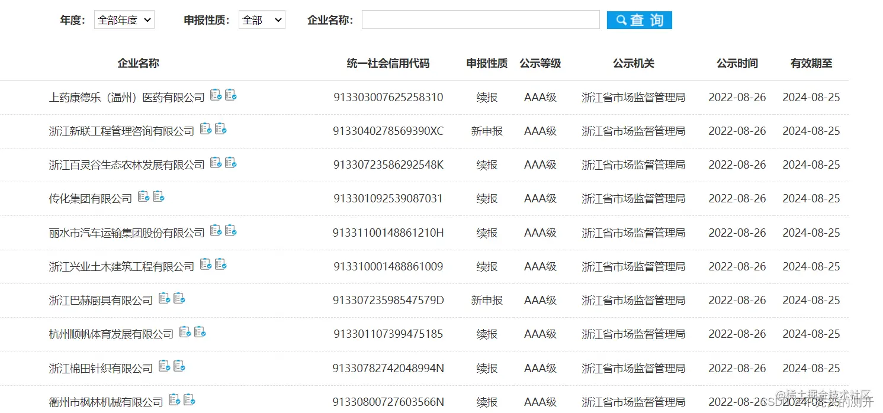Click the 公示时间 column header
The width and height of the screenshot is (883, 413).
coord(737,63)
